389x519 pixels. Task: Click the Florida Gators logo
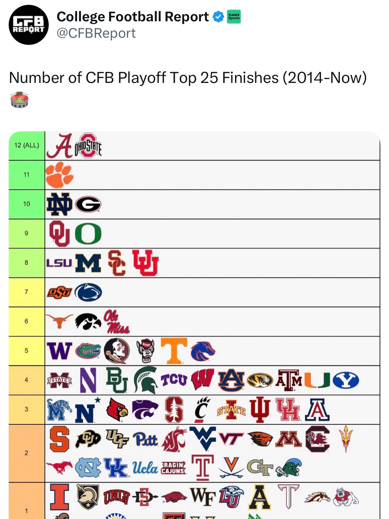click(88, 351)
